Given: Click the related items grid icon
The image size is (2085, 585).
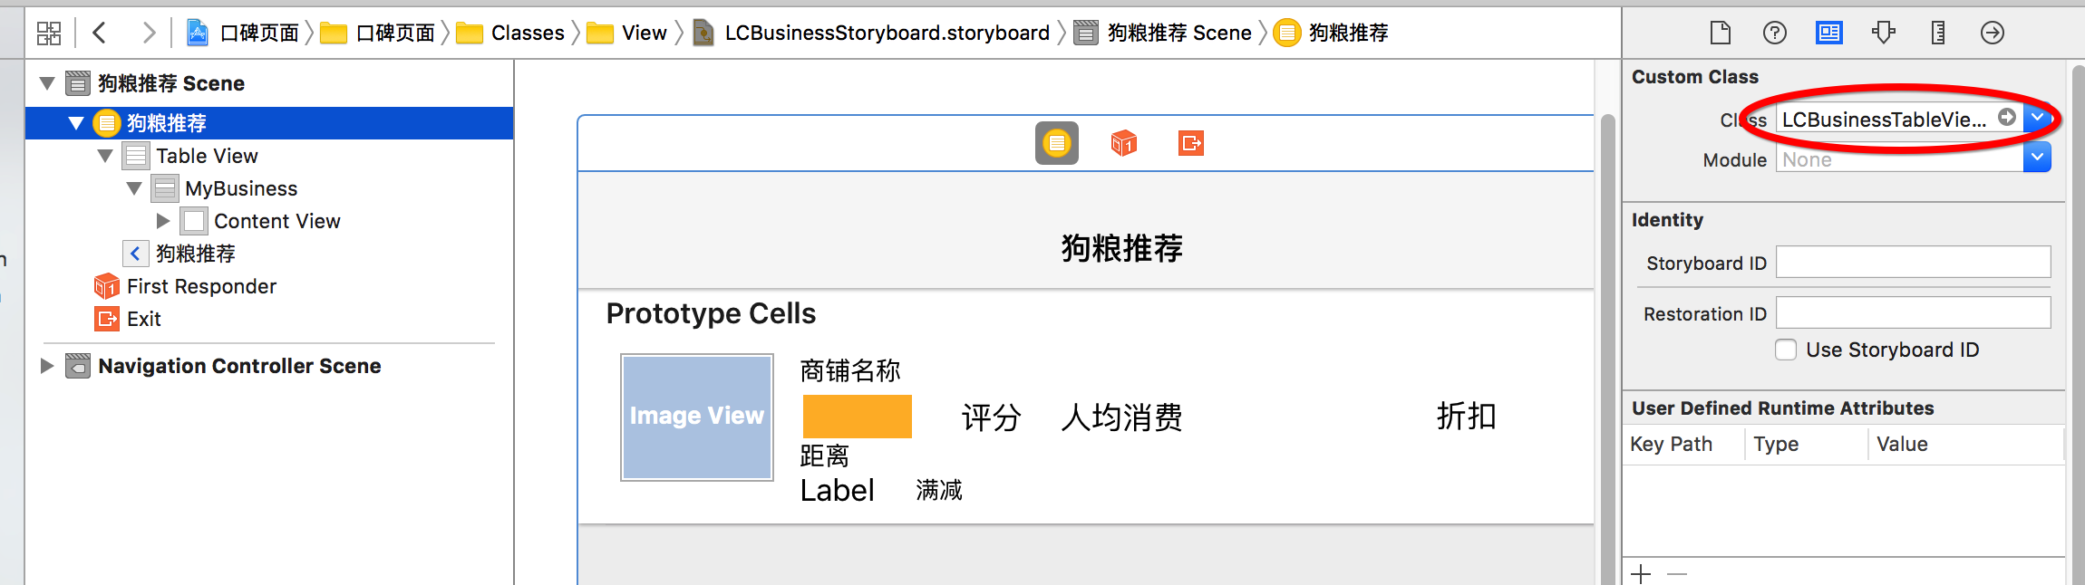Looking at the screenshot, I should tap(49, 34).
